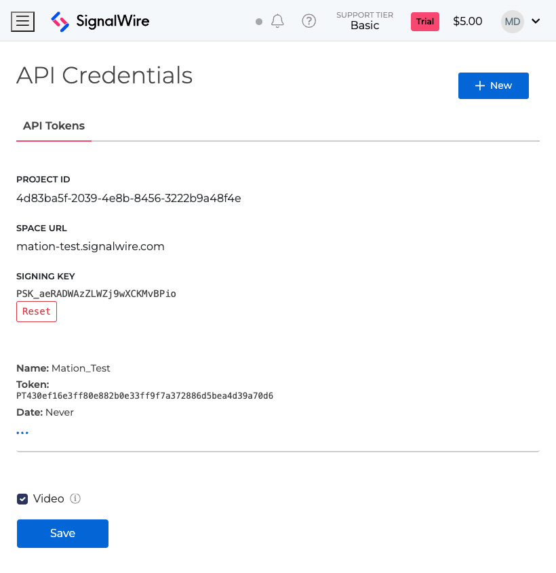Switch to the API Tokens tab
556x573 pixels.
(x=54, y=125)
